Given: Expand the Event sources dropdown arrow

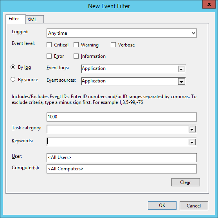Looking at the screenshot, I should (x=182, y=82).
